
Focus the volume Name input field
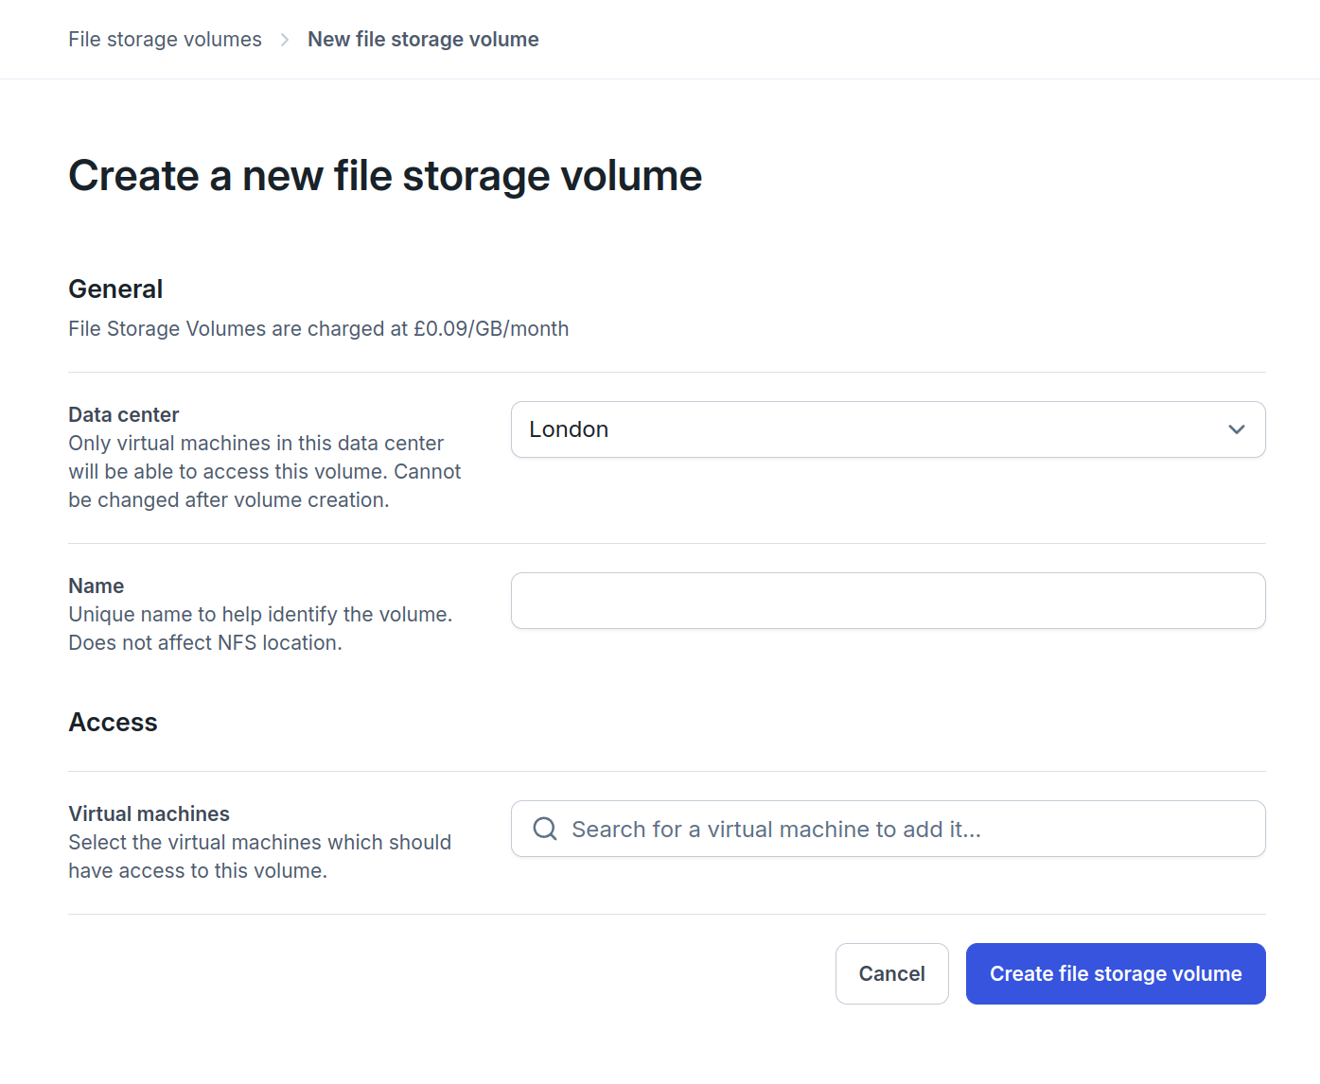pos(888,601)
